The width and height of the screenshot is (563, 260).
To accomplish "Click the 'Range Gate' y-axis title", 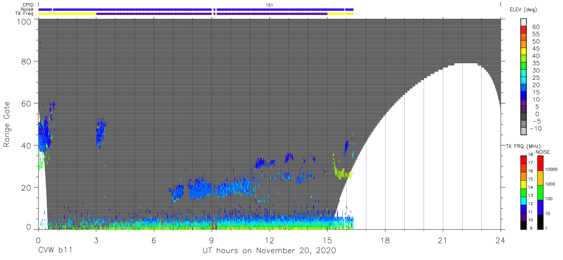I will (7, 125).
